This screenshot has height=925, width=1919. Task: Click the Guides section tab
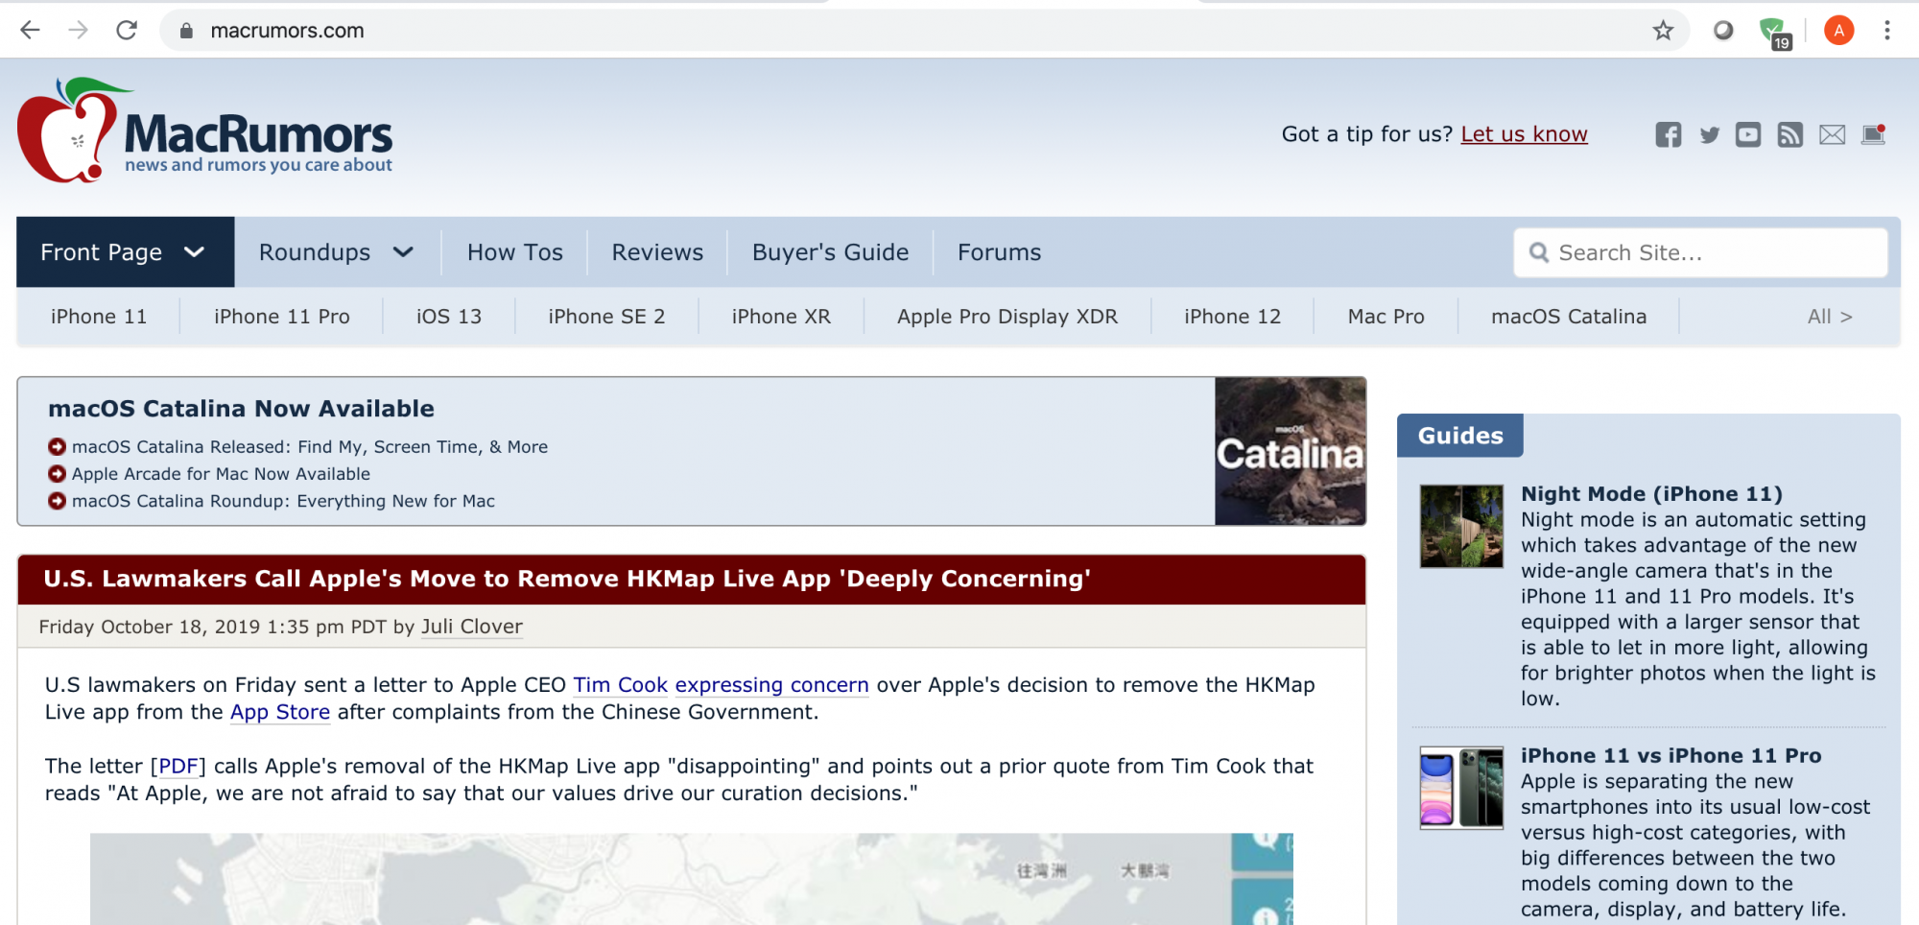point(1460,436)
